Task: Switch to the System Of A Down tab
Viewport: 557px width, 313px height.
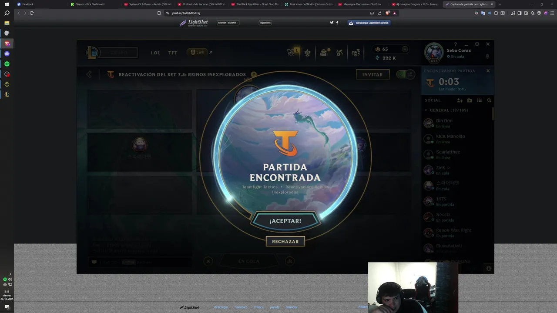Action: [148, 4]
